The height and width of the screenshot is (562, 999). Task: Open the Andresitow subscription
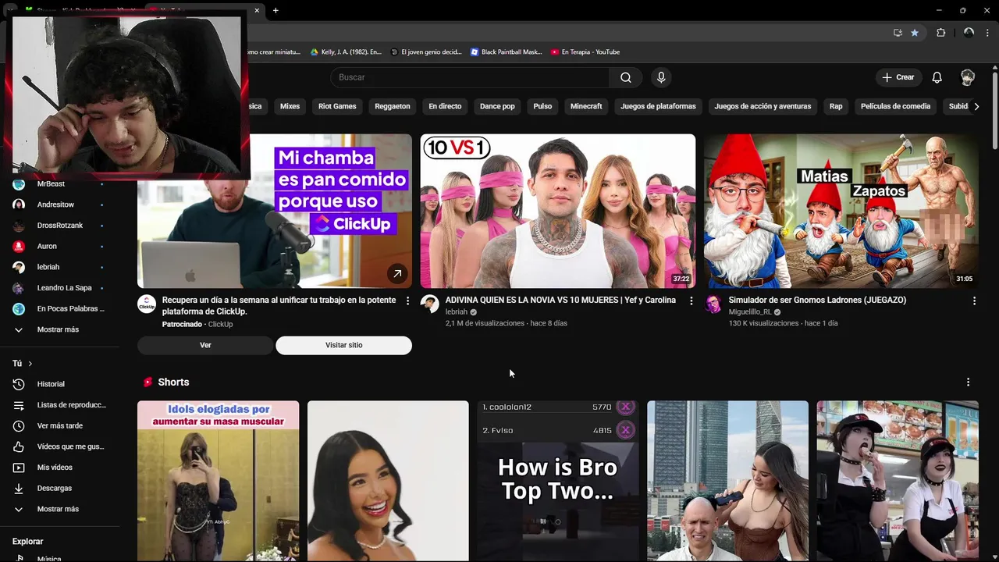coord(59,205)
